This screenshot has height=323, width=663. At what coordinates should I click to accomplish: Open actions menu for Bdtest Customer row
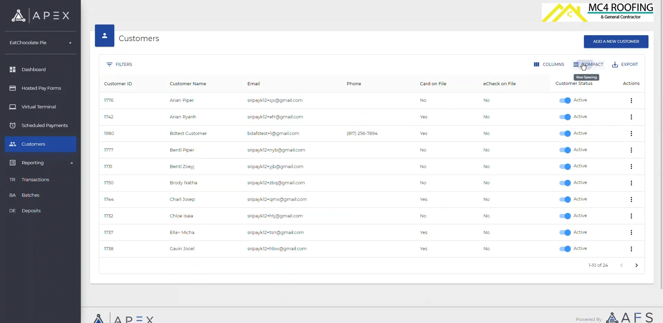coord(632,134)
